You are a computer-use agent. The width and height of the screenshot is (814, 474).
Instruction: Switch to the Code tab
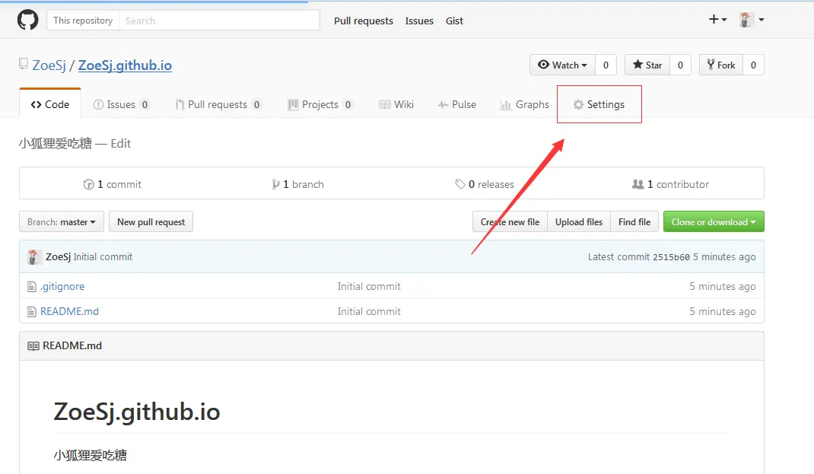point(50,104)
